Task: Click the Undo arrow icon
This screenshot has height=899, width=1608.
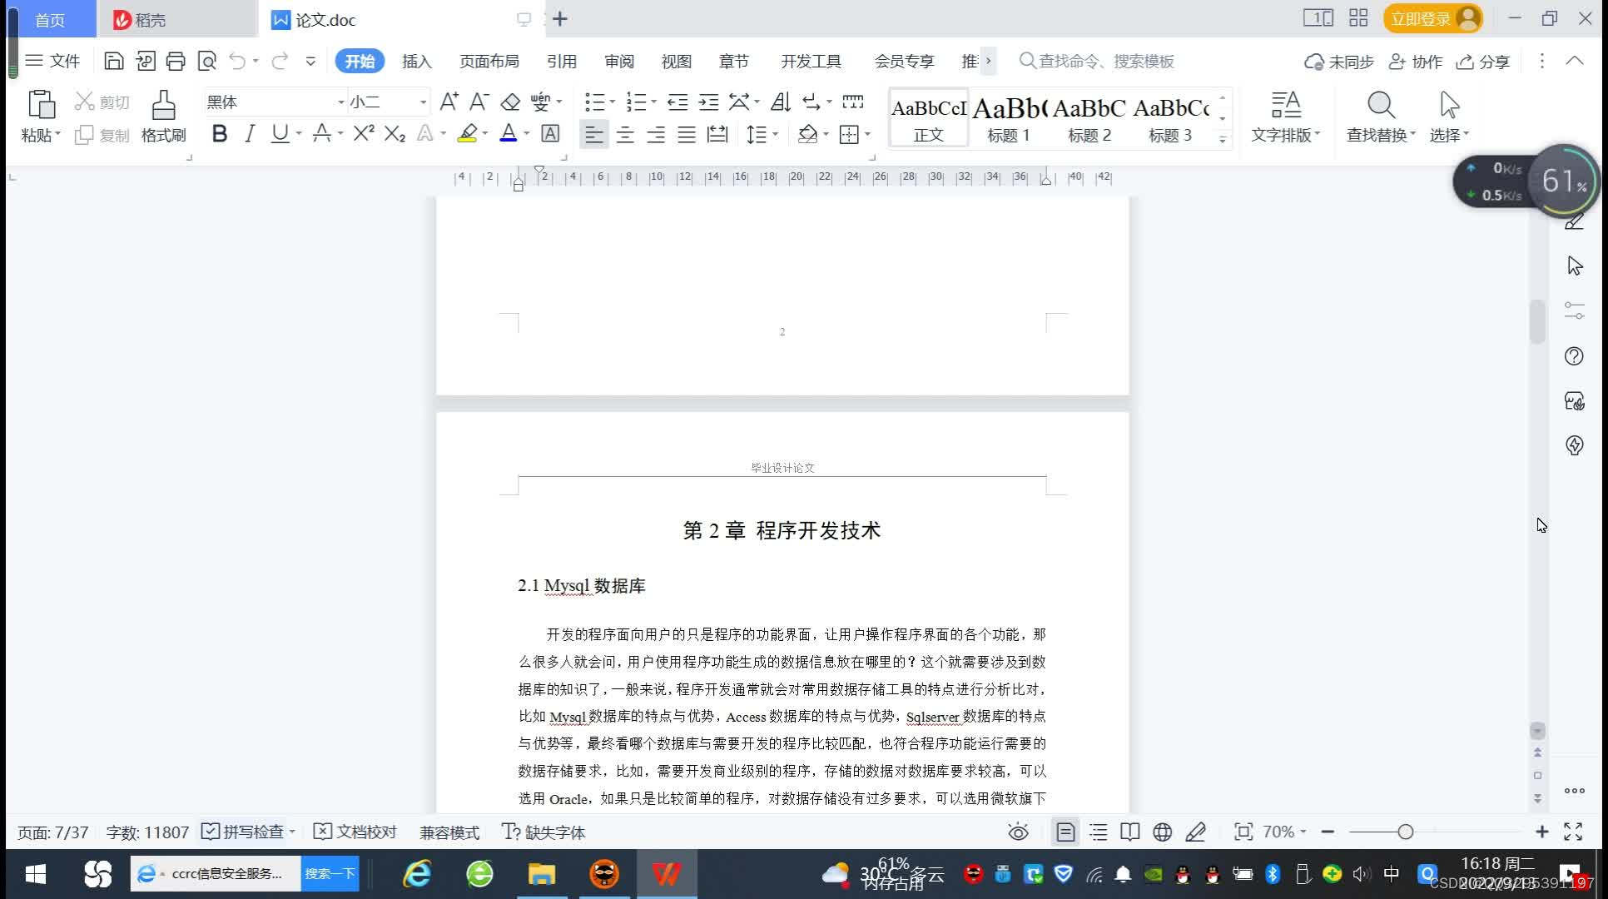Action: pyautogui.click(x=237, y=61)
